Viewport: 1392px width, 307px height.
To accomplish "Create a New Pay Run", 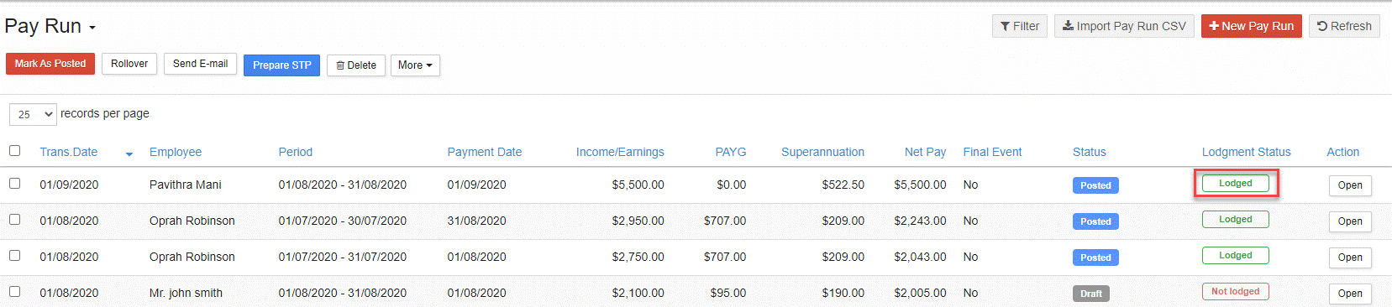I will click(x=1251, y=26).
